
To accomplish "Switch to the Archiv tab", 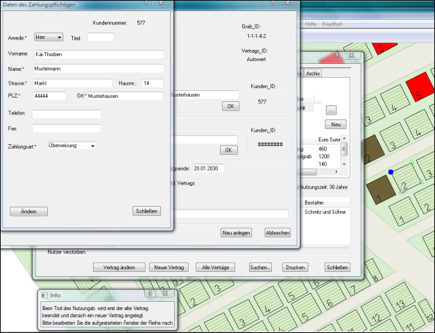I will click(x=313, y=74).
